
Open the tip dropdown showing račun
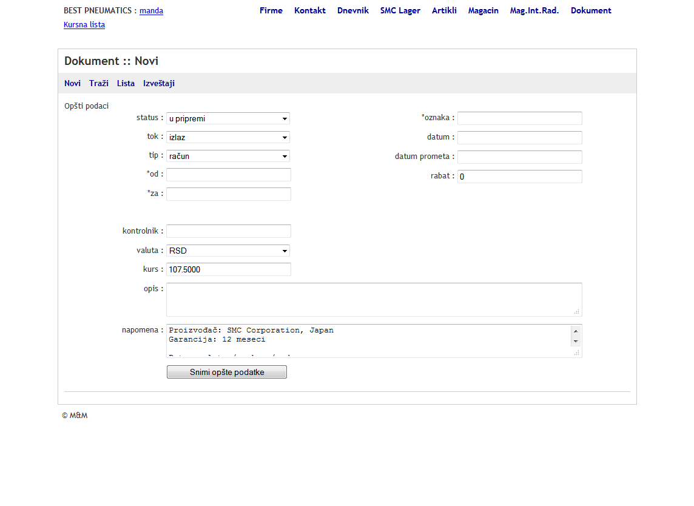click(x=228, y=156)
